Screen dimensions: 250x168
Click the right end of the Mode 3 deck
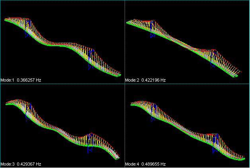[x=117, y=158]
